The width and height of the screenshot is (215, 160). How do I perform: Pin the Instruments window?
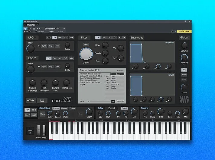point(185,21)
